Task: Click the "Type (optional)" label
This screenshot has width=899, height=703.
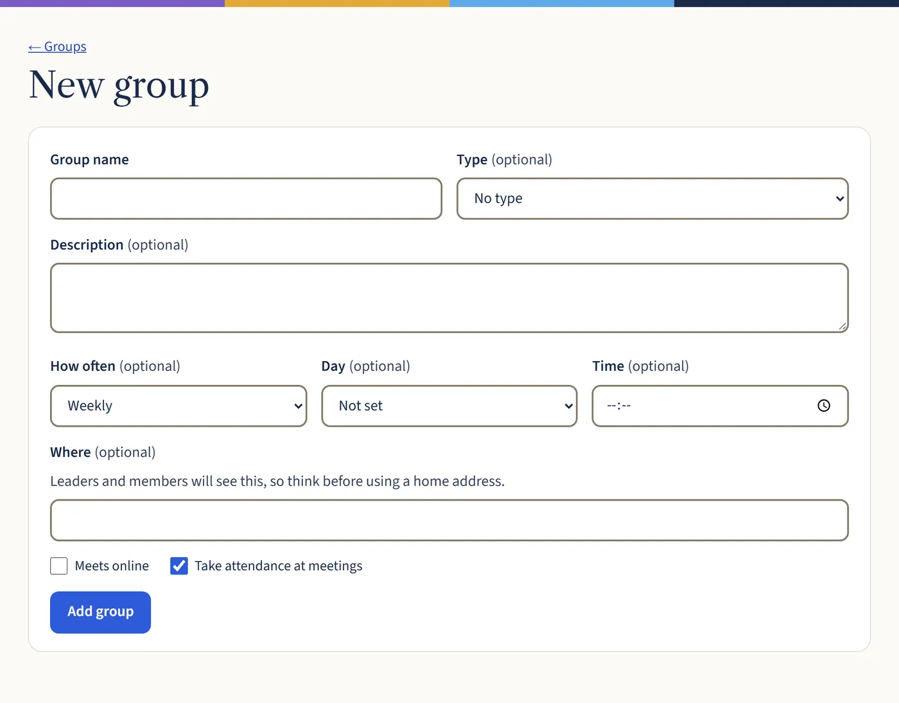Action: [x=505, y=159]
